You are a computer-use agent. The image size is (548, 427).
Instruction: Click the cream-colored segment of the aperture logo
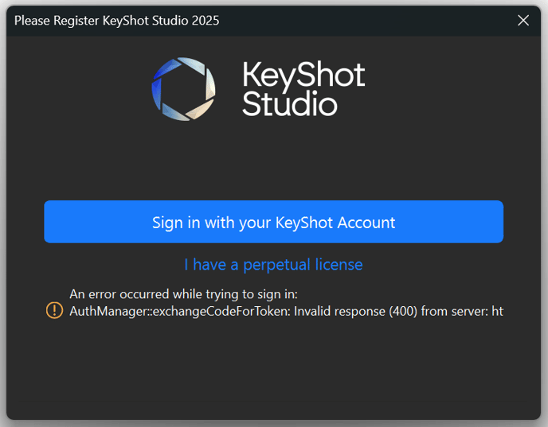(200, 111)
